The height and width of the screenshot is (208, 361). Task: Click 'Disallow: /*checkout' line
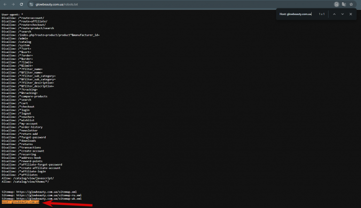[18, 107]
